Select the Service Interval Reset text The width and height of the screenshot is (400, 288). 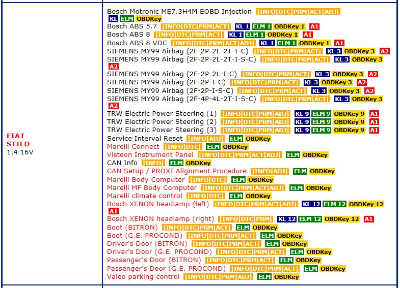(x=145, y=139)
